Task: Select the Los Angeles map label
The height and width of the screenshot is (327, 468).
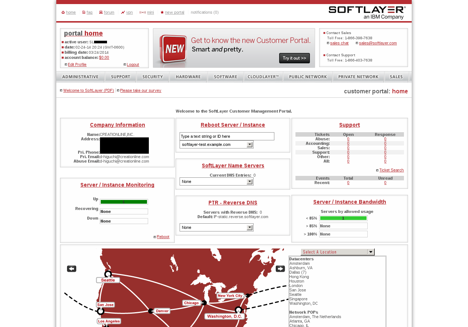Action: tap(109, 321)
